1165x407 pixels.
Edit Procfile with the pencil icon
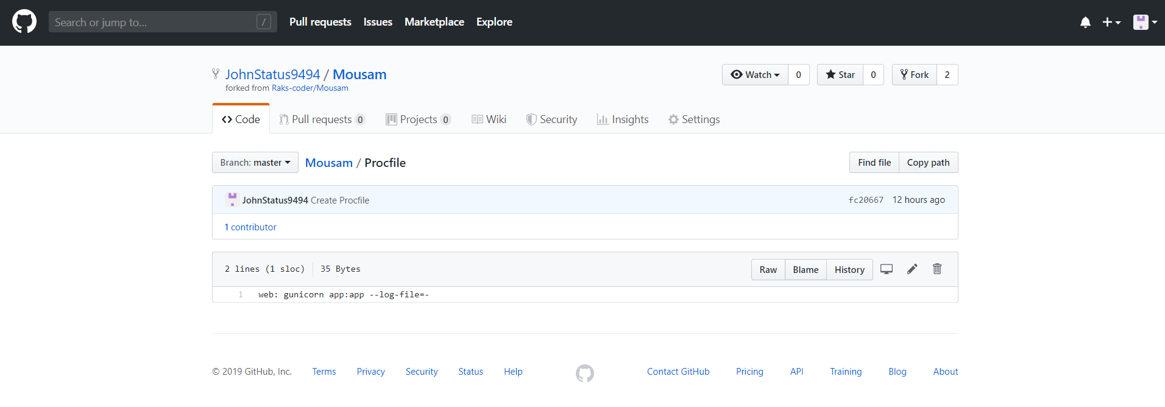[912, 269]
